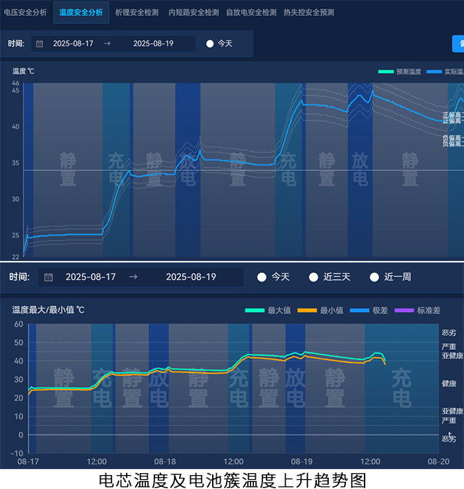Switch to the 热失控安全预测 tab
Screen dimensions: 464x489
pyautogui.click(x=308, y=13)
